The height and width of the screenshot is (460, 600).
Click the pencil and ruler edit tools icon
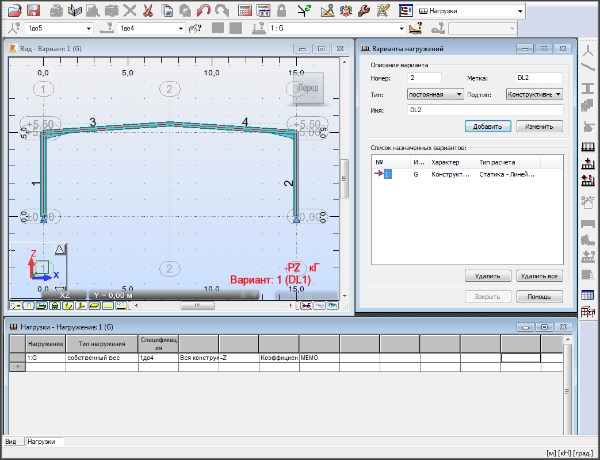tap(383, 10)
